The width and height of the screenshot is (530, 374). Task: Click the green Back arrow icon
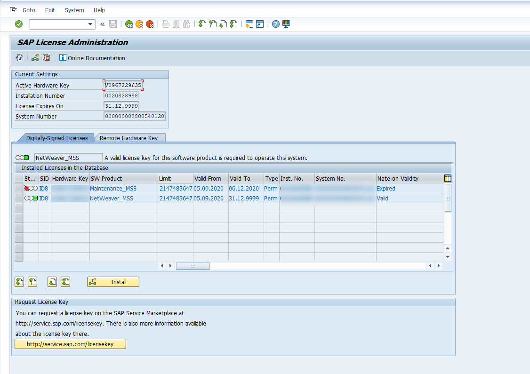(x=128, y=24)
